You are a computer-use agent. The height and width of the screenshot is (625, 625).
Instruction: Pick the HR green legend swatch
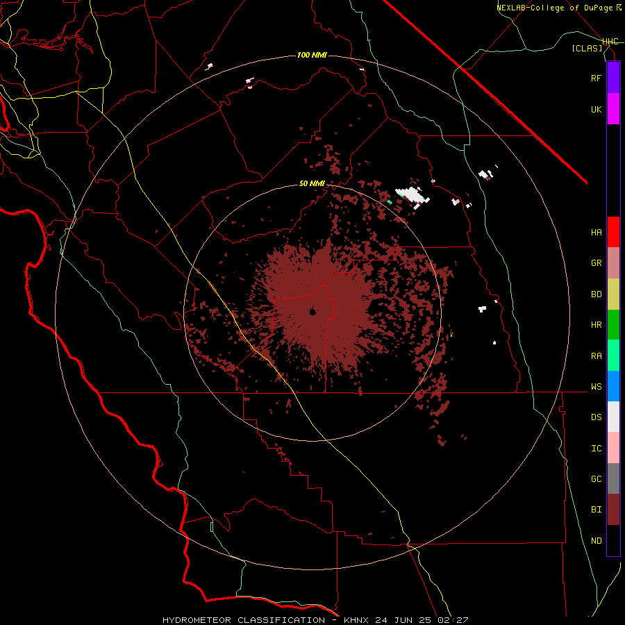tap(613, 325)
